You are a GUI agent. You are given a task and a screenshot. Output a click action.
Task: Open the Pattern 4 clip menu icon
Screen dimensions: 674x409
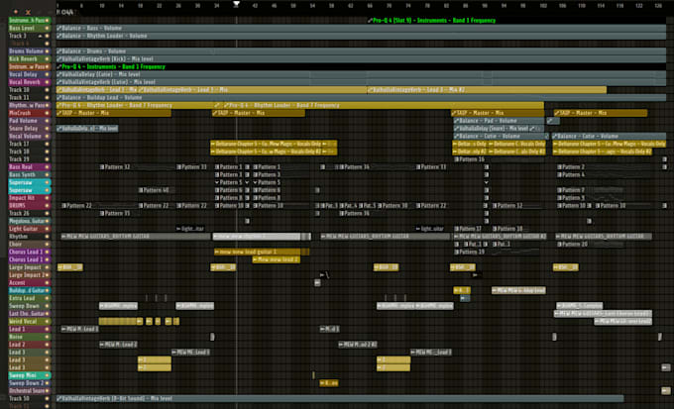(559, 175)
